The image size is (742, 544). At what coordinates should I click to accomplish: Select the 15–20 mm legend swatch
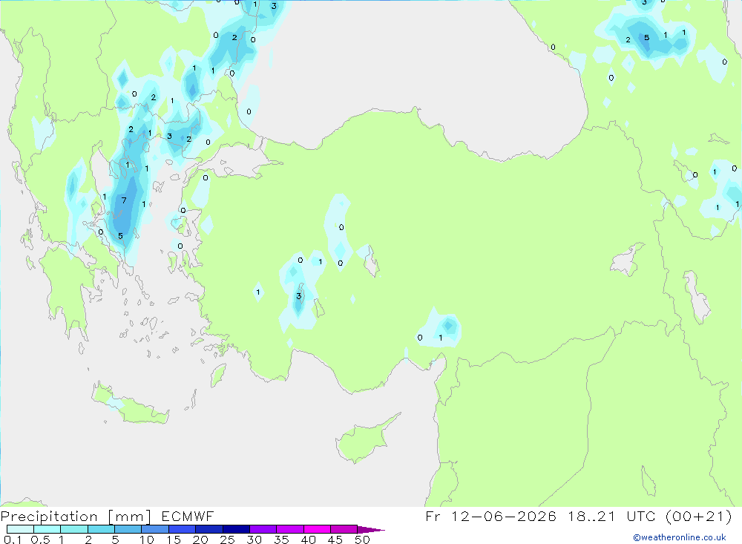183,529
